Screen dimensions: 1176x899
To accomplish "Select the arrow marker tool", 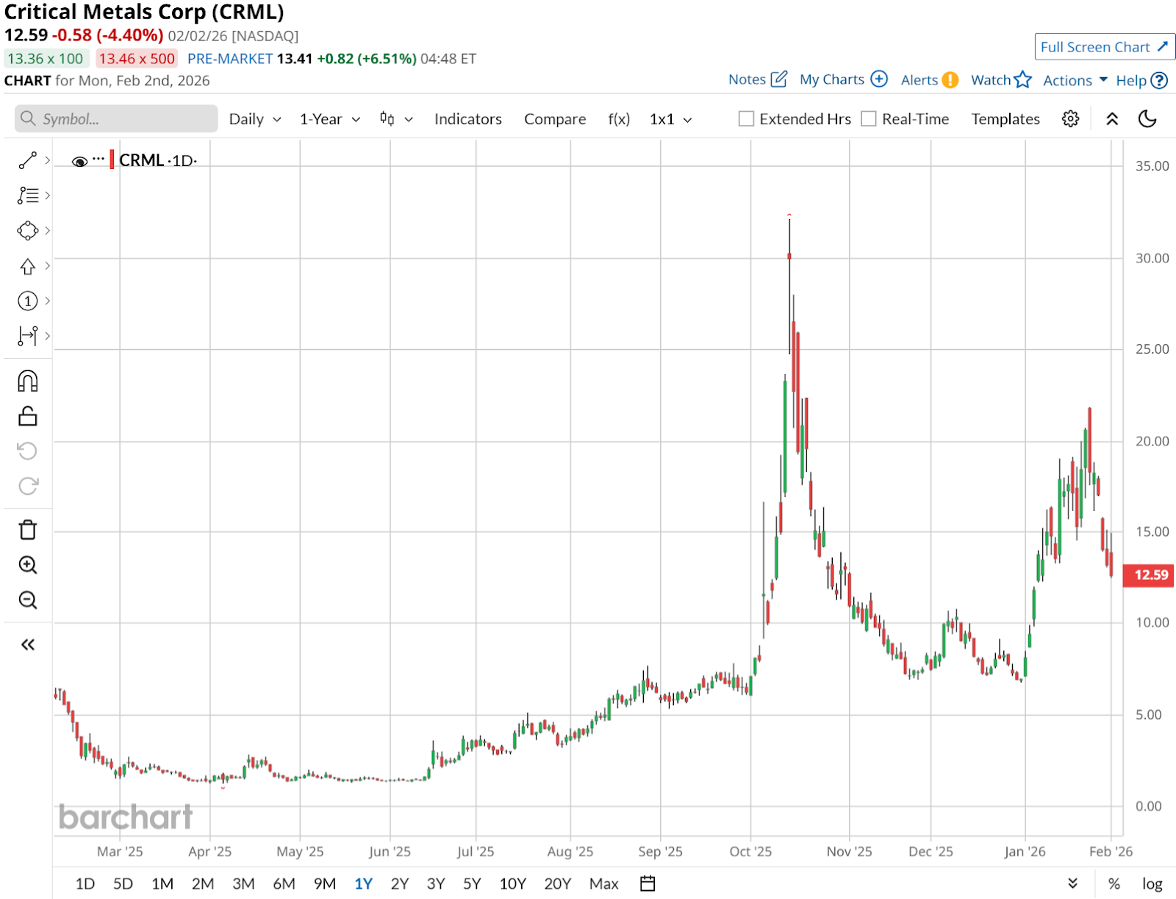I will [x=28, y=266].
